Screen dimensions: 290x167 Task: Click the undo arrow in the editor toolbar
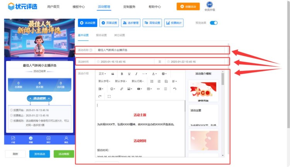[174, 89]
